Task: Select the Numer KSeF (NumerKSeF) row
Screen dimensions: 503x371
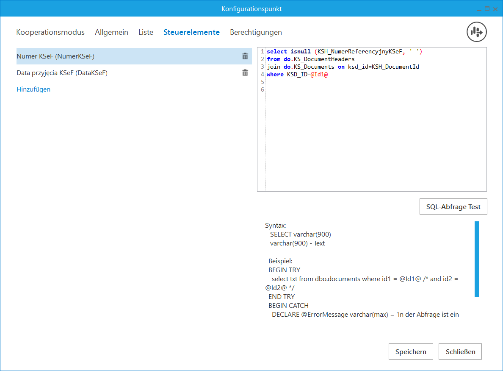Action: 134,56
